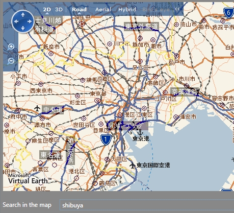Image resolution: width=234 pixels, height=213 pixels.
Task: Pan map down with compass arrow
Action: 23,28
